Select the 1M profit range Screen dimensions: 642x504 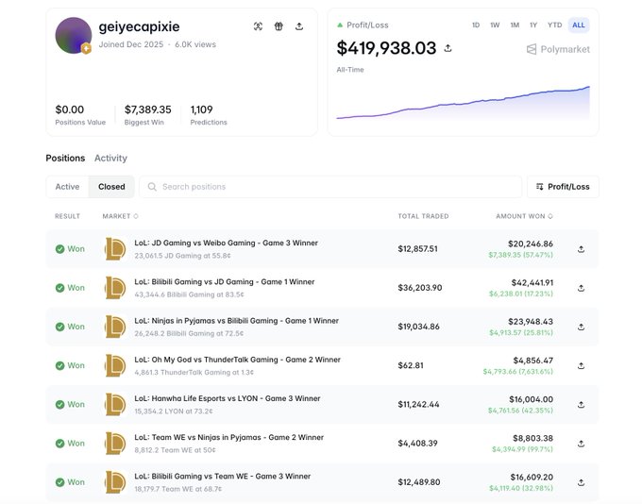tap(515, 25)
